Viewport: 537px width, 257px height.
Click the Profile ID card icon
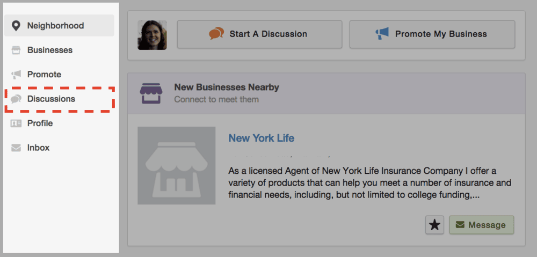pos(16,123)
